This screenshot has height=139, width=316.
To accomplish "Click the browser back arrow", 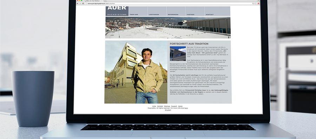I will (78, 4).
